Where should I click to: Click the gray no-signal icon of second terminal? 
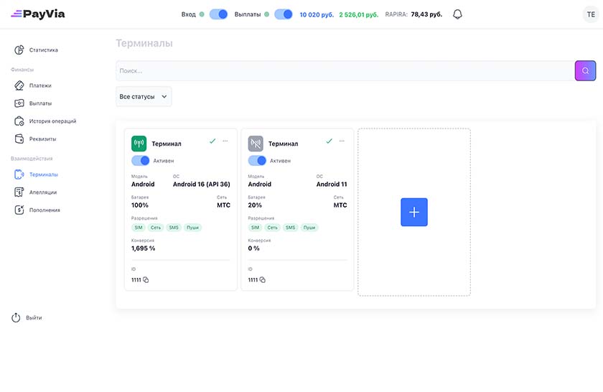pyautogui.click(x=256, y=144)
